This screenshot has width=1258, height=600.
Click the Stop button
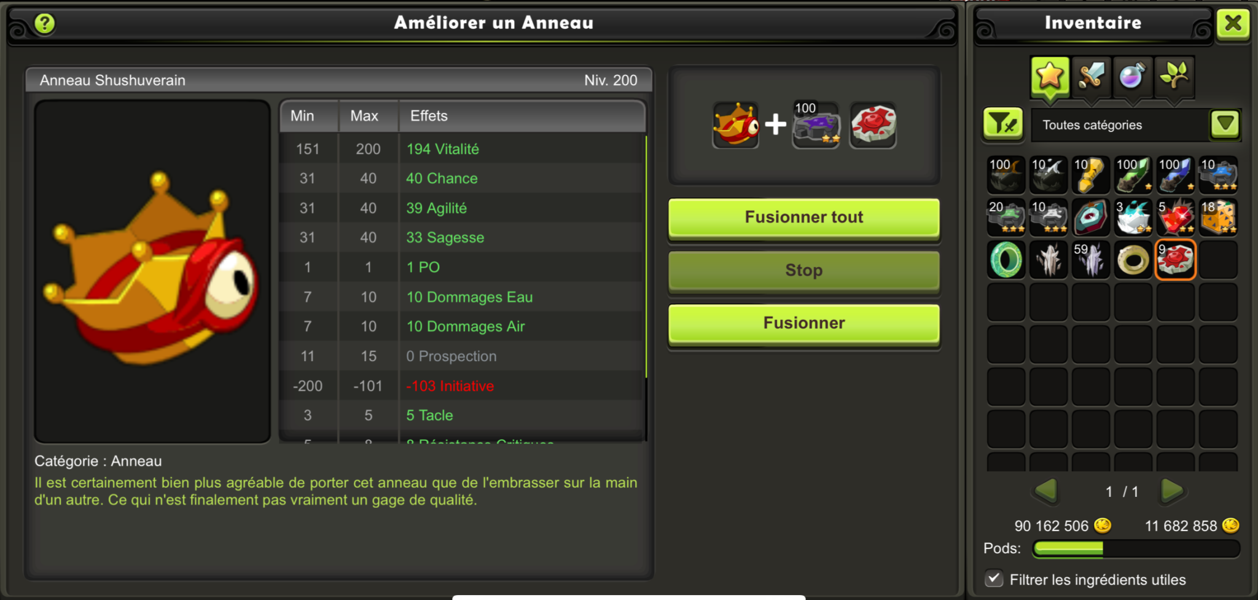pyautogui.click(x=804, y=271)
